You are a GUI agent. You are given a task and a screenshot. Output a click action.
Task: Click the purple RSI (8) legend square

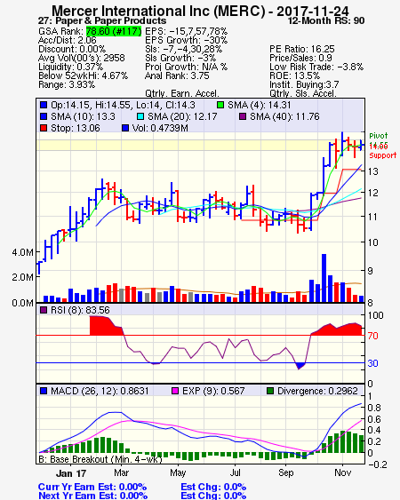(44, 310)
